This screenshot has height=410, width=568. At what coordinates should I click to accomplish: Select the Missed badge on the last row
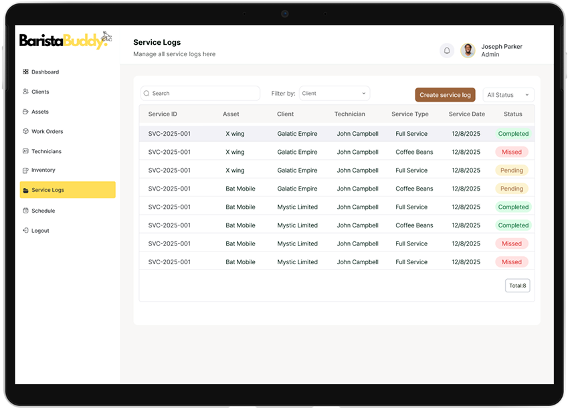tap(512, 262)
